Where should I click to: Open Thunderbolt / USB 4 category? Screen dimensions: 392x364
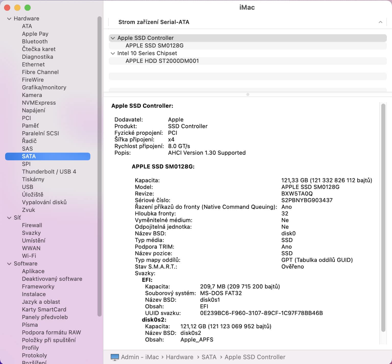(49, 172)
